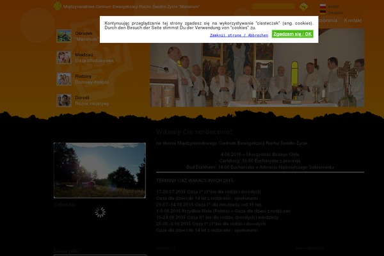
Task: Open the Rodziny thumbnail image
Action: click(x=64, y=79)
